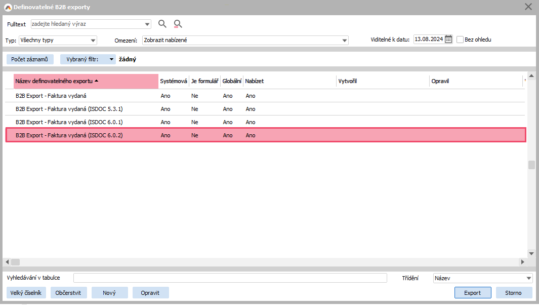Select row Faktura vydaná (ISDOC 5.3.1)
This screenshot has height=305, width=539.
point(265,109)
